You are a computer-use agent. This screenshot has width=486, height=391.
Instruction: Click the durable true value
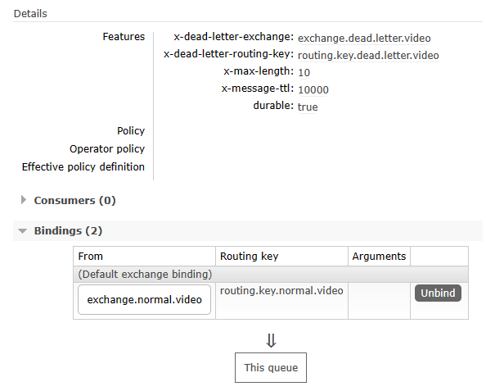point(308,107)
